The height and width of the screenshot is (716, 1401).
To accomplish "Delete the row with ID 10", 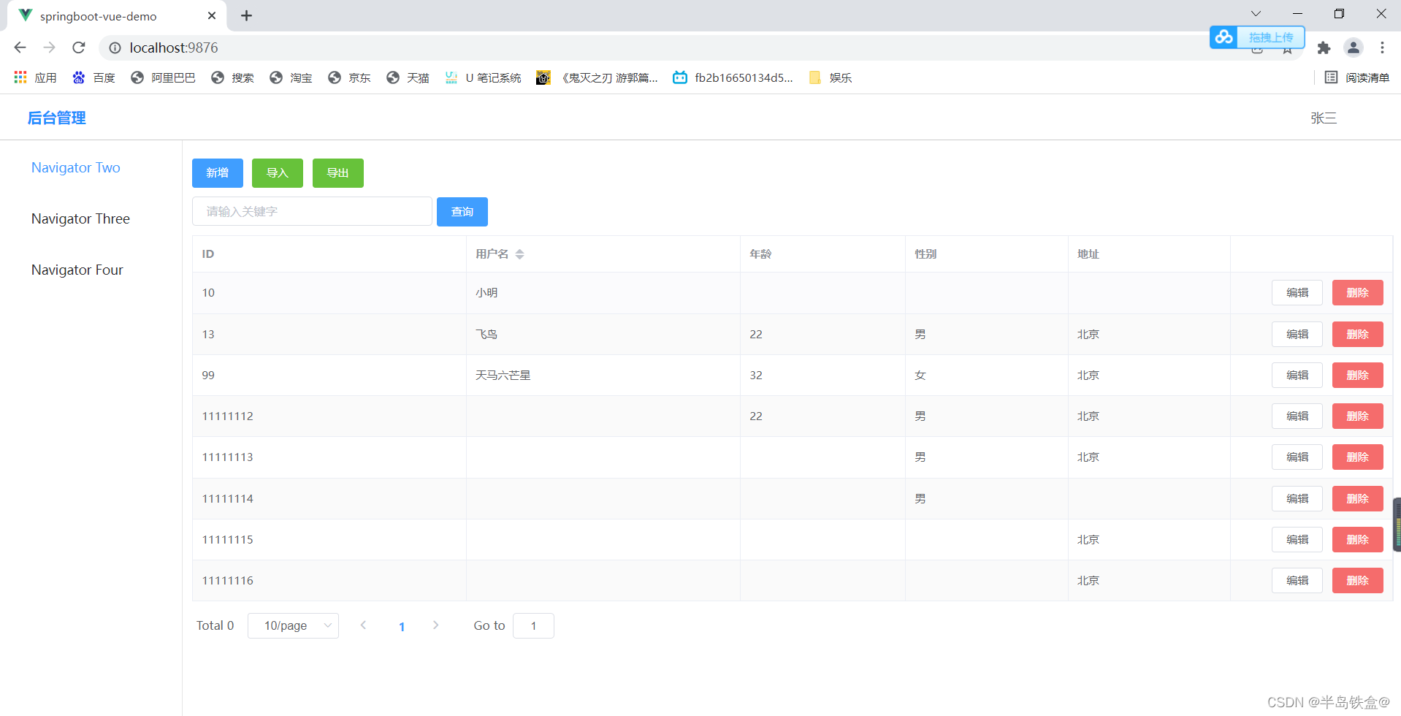I will pos(1358,292).
